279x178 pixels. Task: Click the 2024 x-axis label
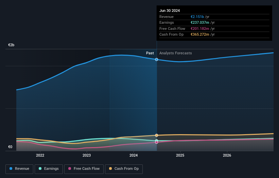click(134, 155)
